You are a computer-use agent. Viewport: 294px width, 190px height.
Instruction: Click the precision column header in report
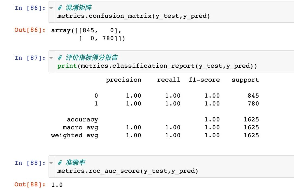124,80
